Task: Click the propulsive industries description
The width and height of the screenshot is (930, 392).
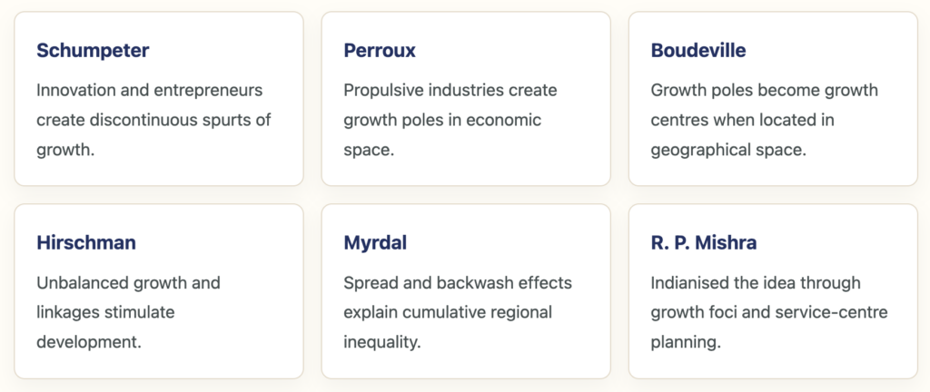Action: pyautogui.click(x=450, y=120)
